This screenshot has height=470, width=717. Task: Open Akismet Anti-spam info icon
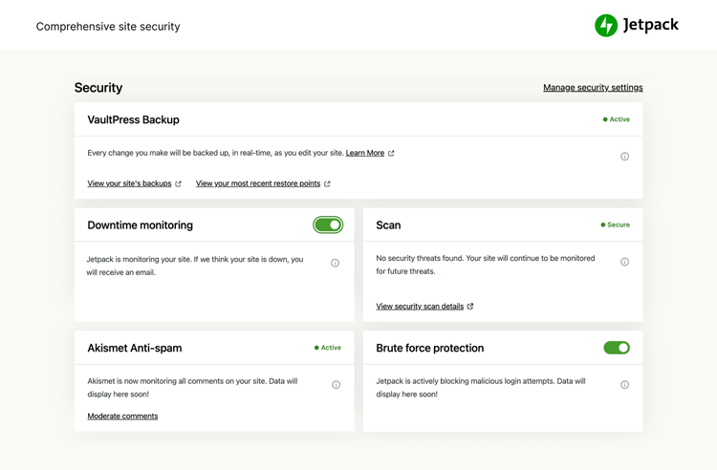pos(337,385)
